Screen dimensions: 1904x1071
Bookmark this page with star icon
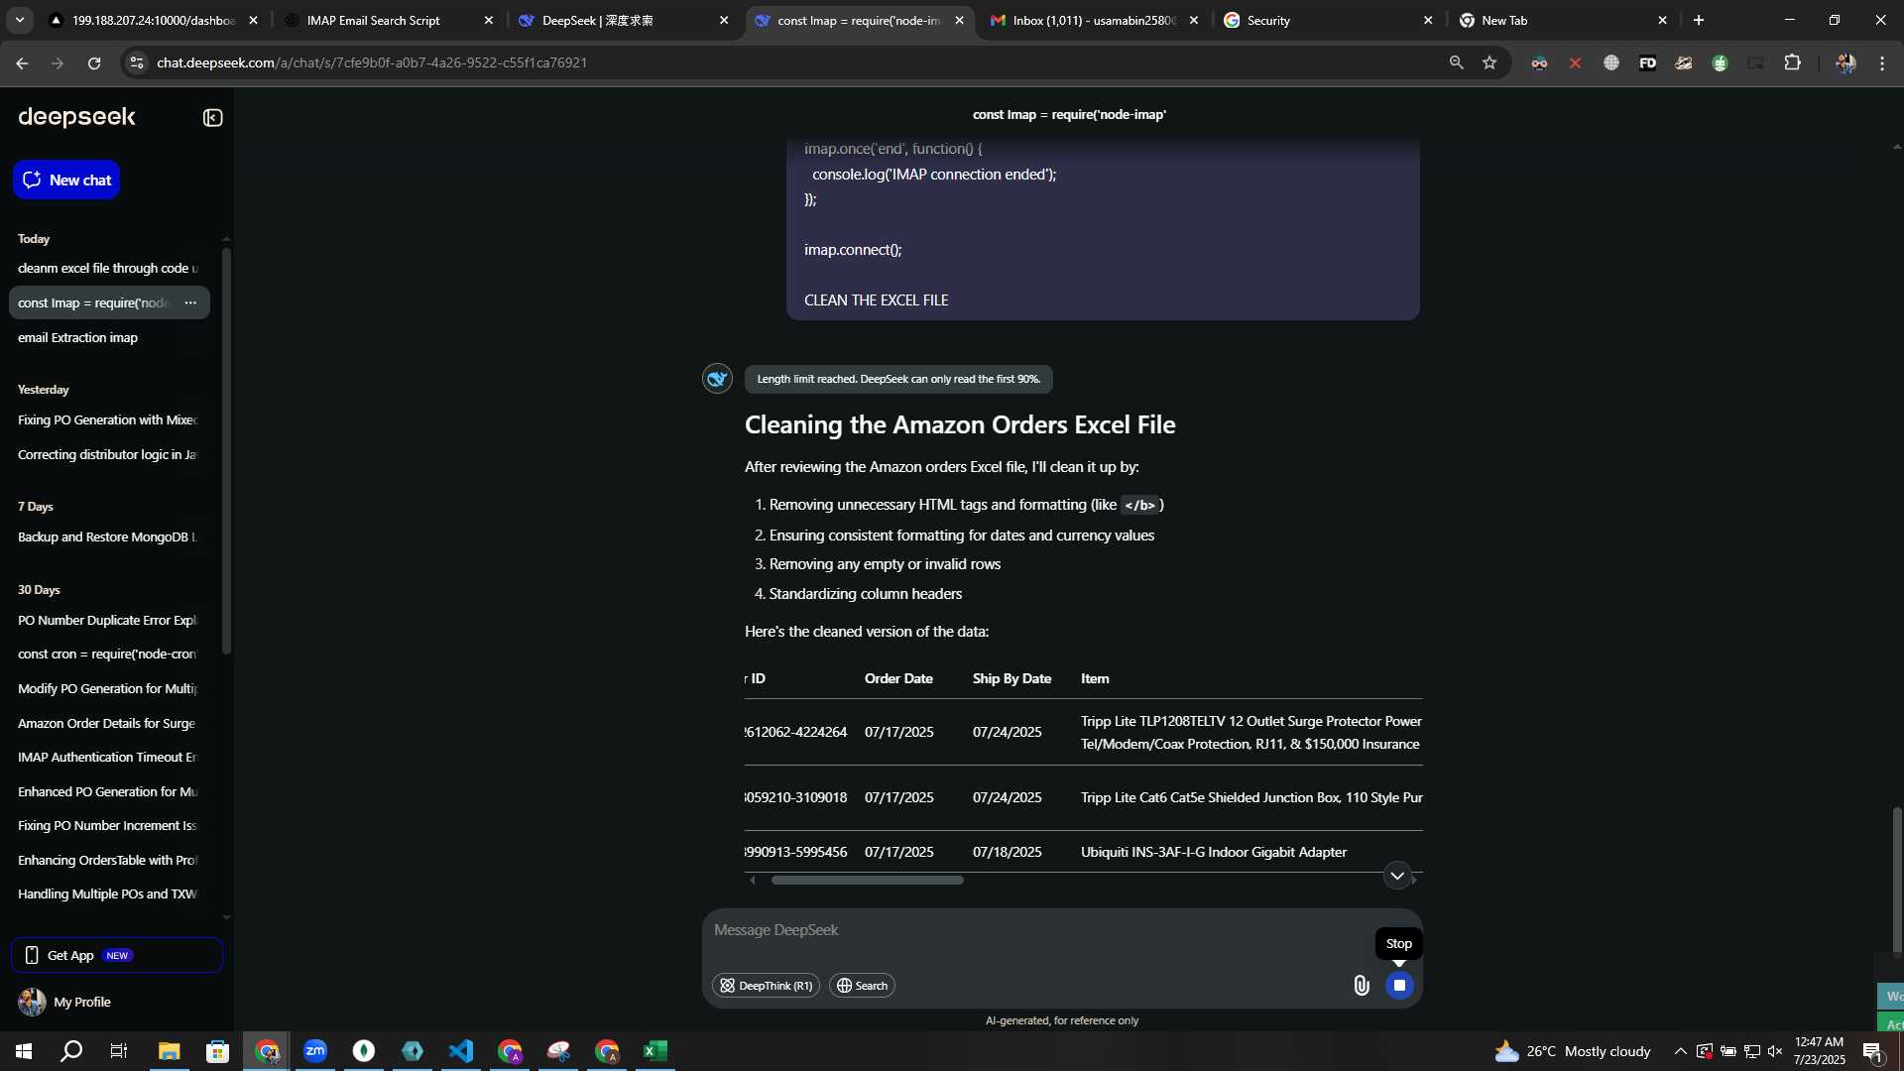pyautogui.click(x=1489, y=62)
